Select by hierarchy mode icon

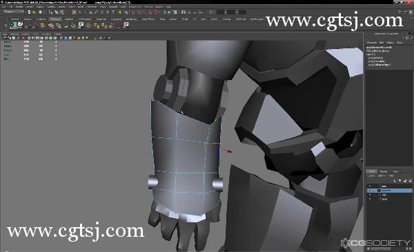pos(50,12)
